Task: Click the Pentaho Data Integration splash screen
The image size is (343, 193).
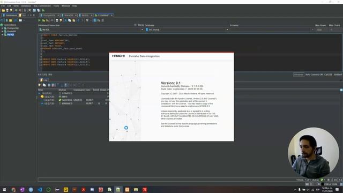Action: point(171,96)
